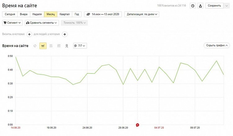The height and width of the screenshot is (136, 233).
Task: Click the 19.06.20 date label on axis
Action: [x=52, y=128]
